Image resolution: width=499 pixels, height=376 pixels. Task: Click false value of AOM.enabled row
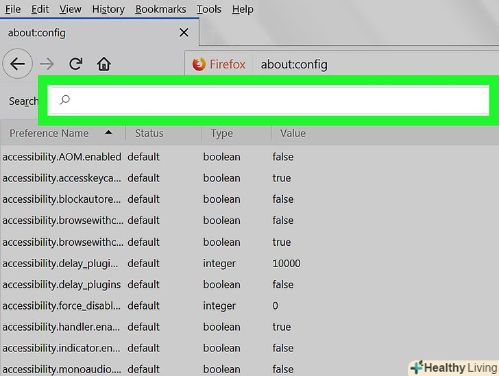pos(283,157)
